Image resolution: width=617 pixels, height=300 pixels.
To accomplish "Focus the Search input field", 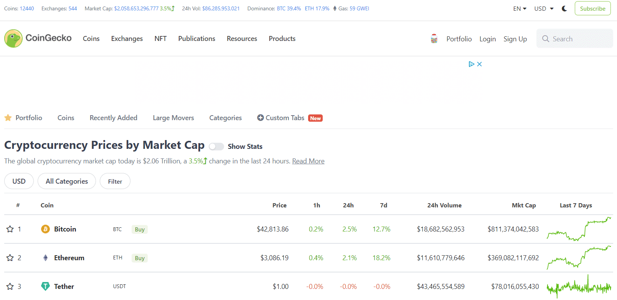I will tap(575, 39).
